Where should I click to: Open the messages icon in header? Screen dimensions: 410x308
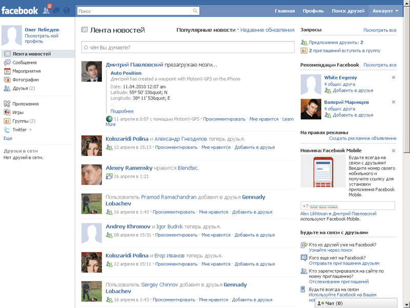[x=56, y=10]
